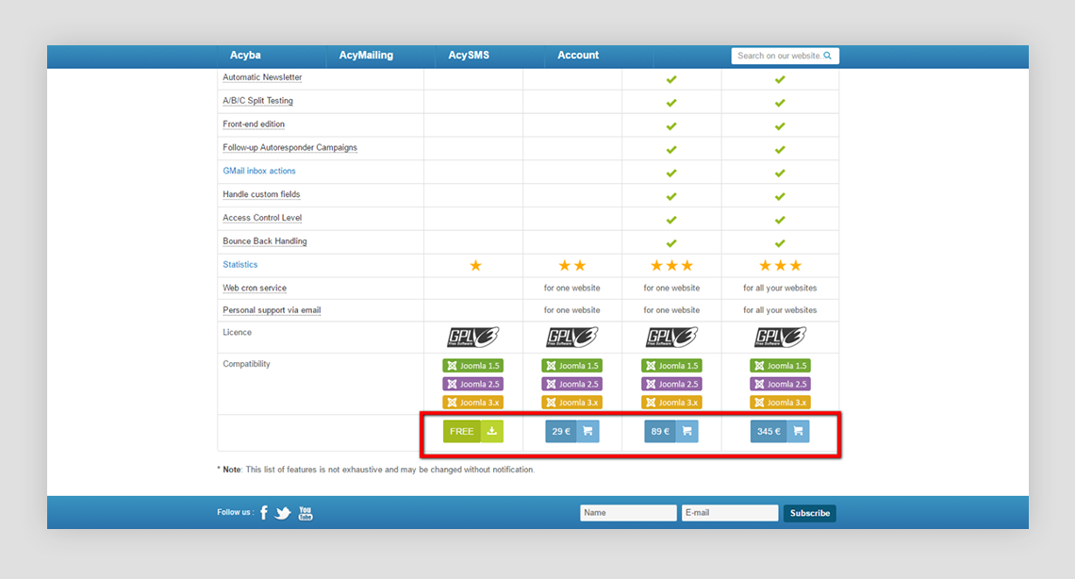Open the AcyMailing menu item
Viewport: 1075px width, 579px height.
point(366,56)
